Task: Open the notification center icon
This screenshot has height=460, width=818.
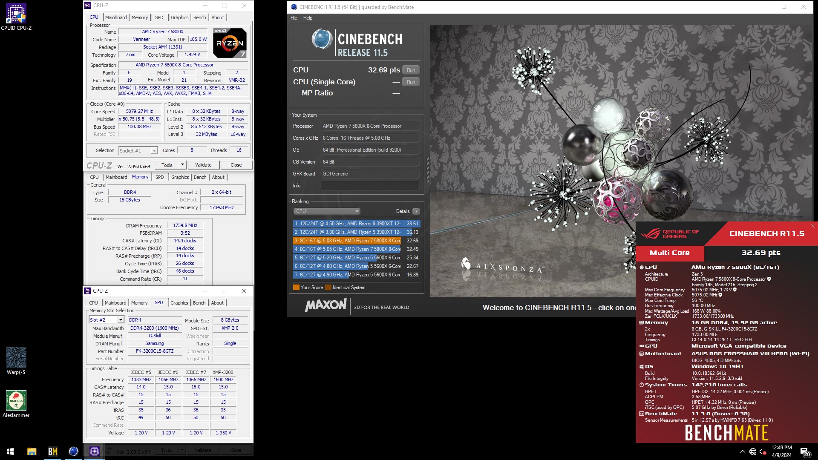Action: 805,451
